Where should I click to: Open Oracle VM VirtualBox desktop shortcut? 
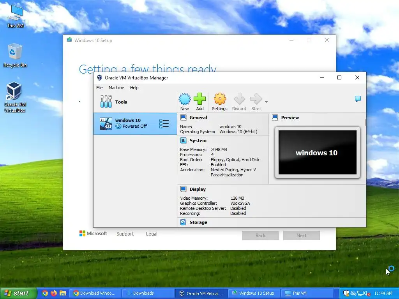(x=15, y=97)
